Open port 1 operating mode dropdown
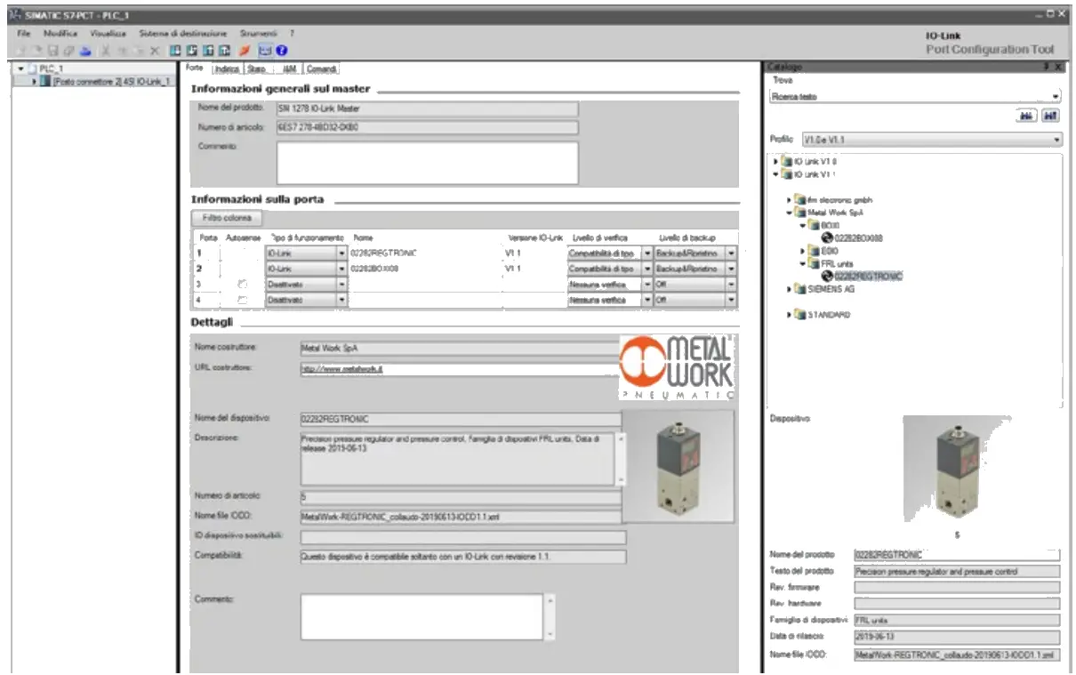 [341, 253]
